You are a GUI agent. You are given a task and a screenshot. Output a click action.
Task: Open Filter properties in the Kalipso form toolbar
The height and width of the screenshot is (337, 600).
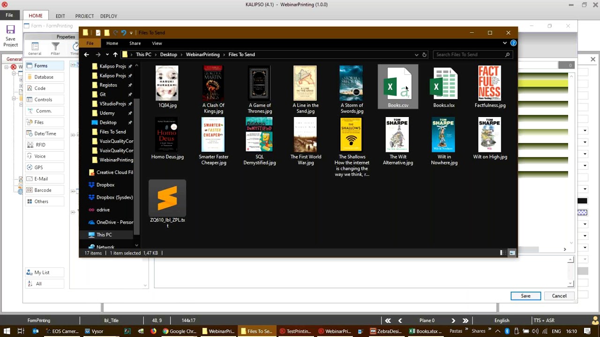click(x=55, y=49)
